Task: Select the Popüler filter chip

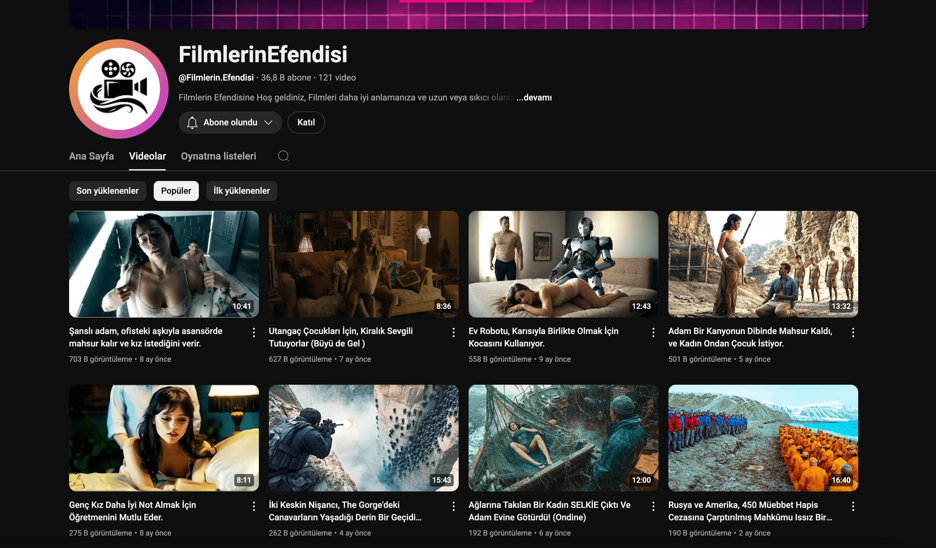Action: 176,191
